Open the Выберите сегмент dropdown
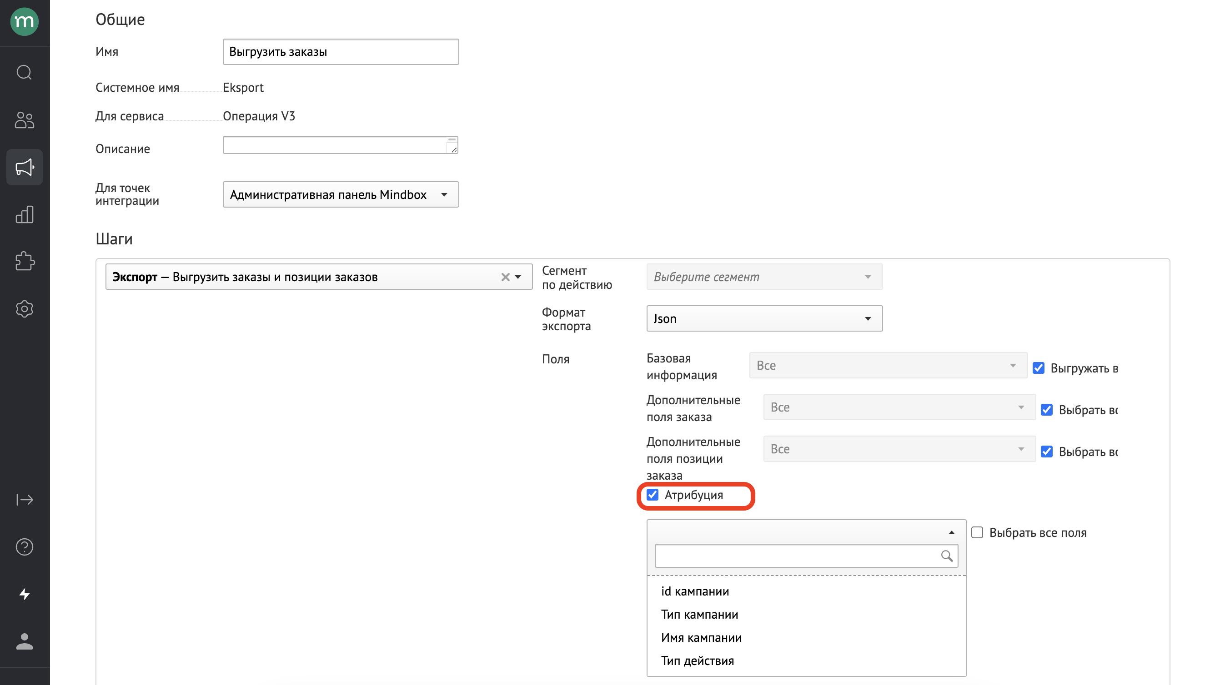 tap(764, 277)
